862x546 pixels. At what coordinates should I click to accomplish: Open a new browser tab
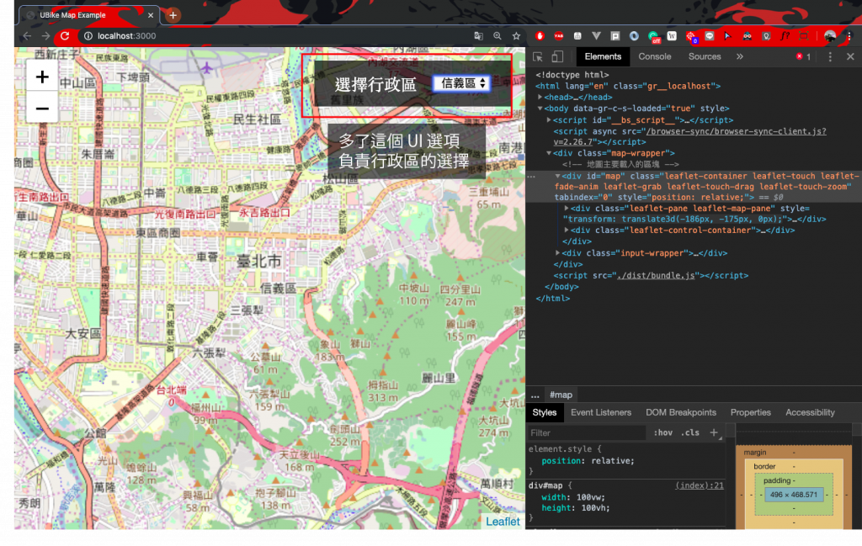point(173,15)
